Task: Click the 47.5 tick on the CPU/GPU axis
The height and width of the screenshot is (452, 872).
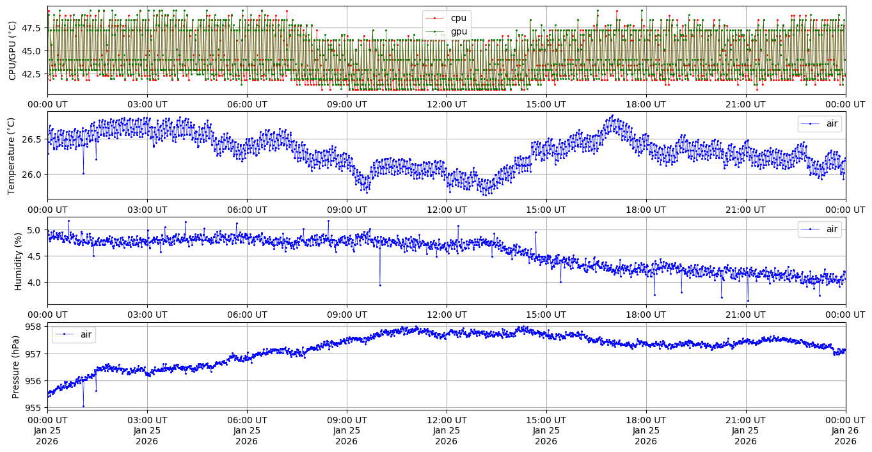Action: pos(31,28)
